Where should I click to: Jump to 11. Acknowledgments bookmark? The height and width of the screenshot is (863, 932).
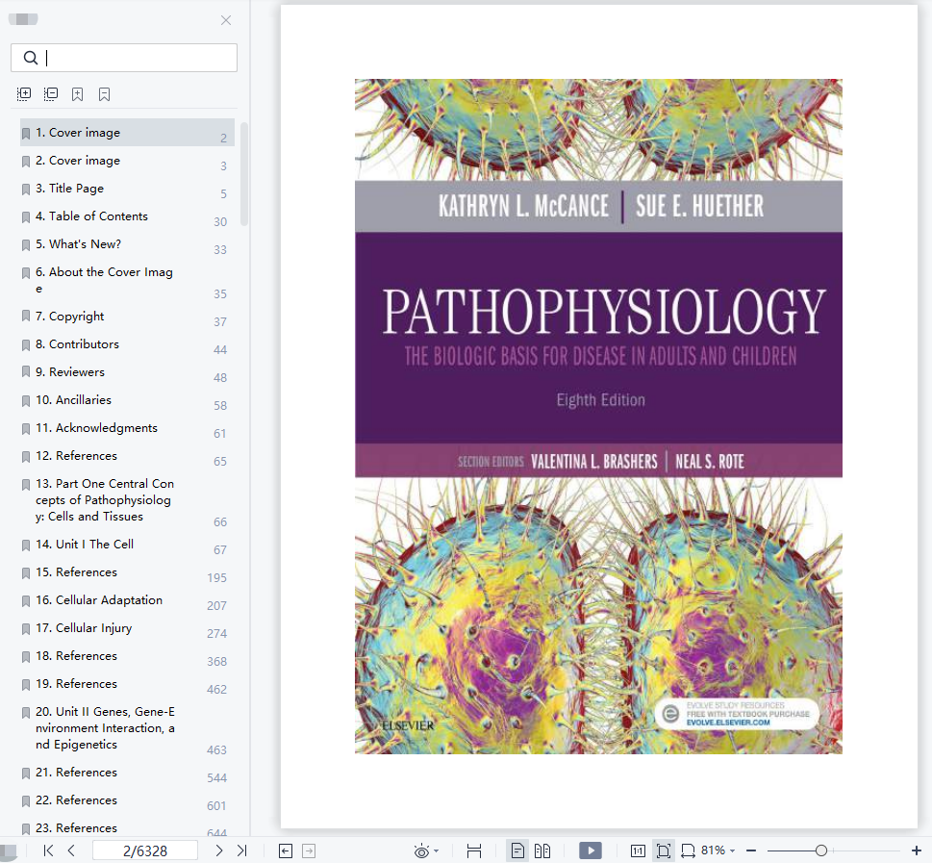[127, 428]
